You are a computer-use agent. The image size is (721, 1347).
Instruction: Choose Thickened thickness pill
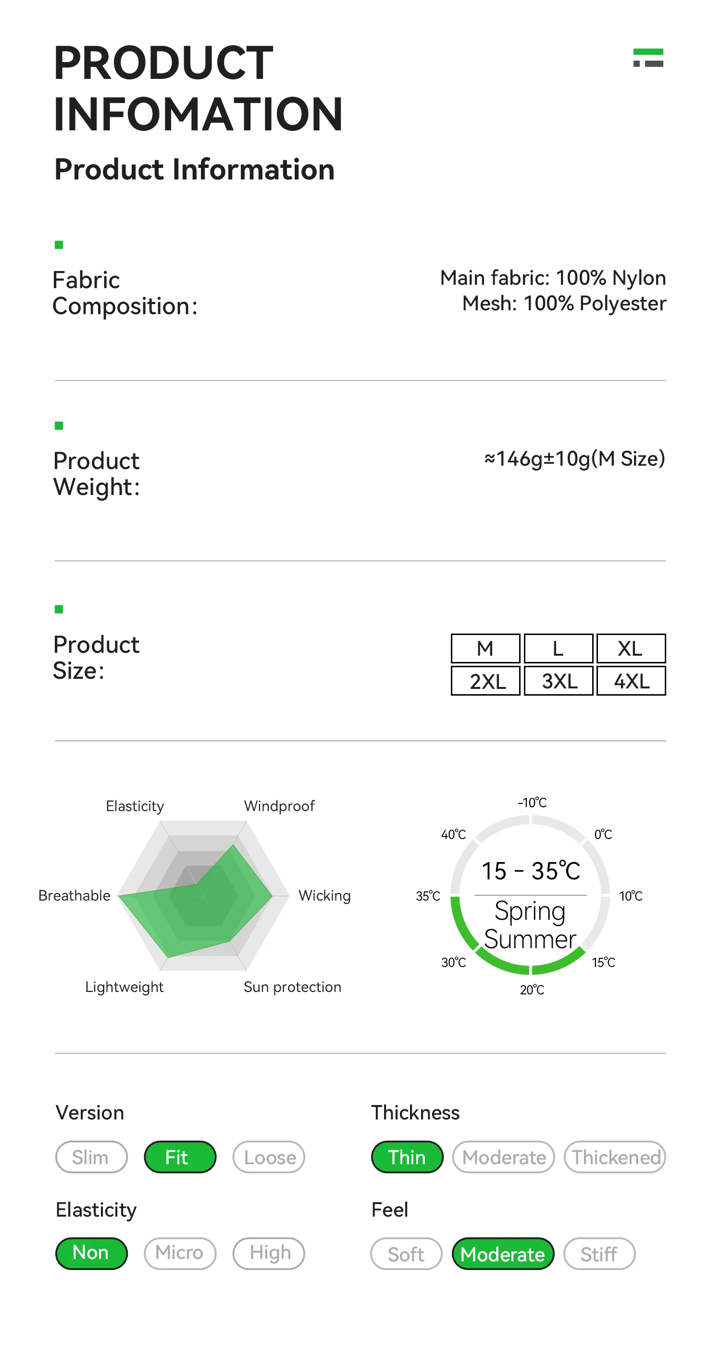[615, 1157]
